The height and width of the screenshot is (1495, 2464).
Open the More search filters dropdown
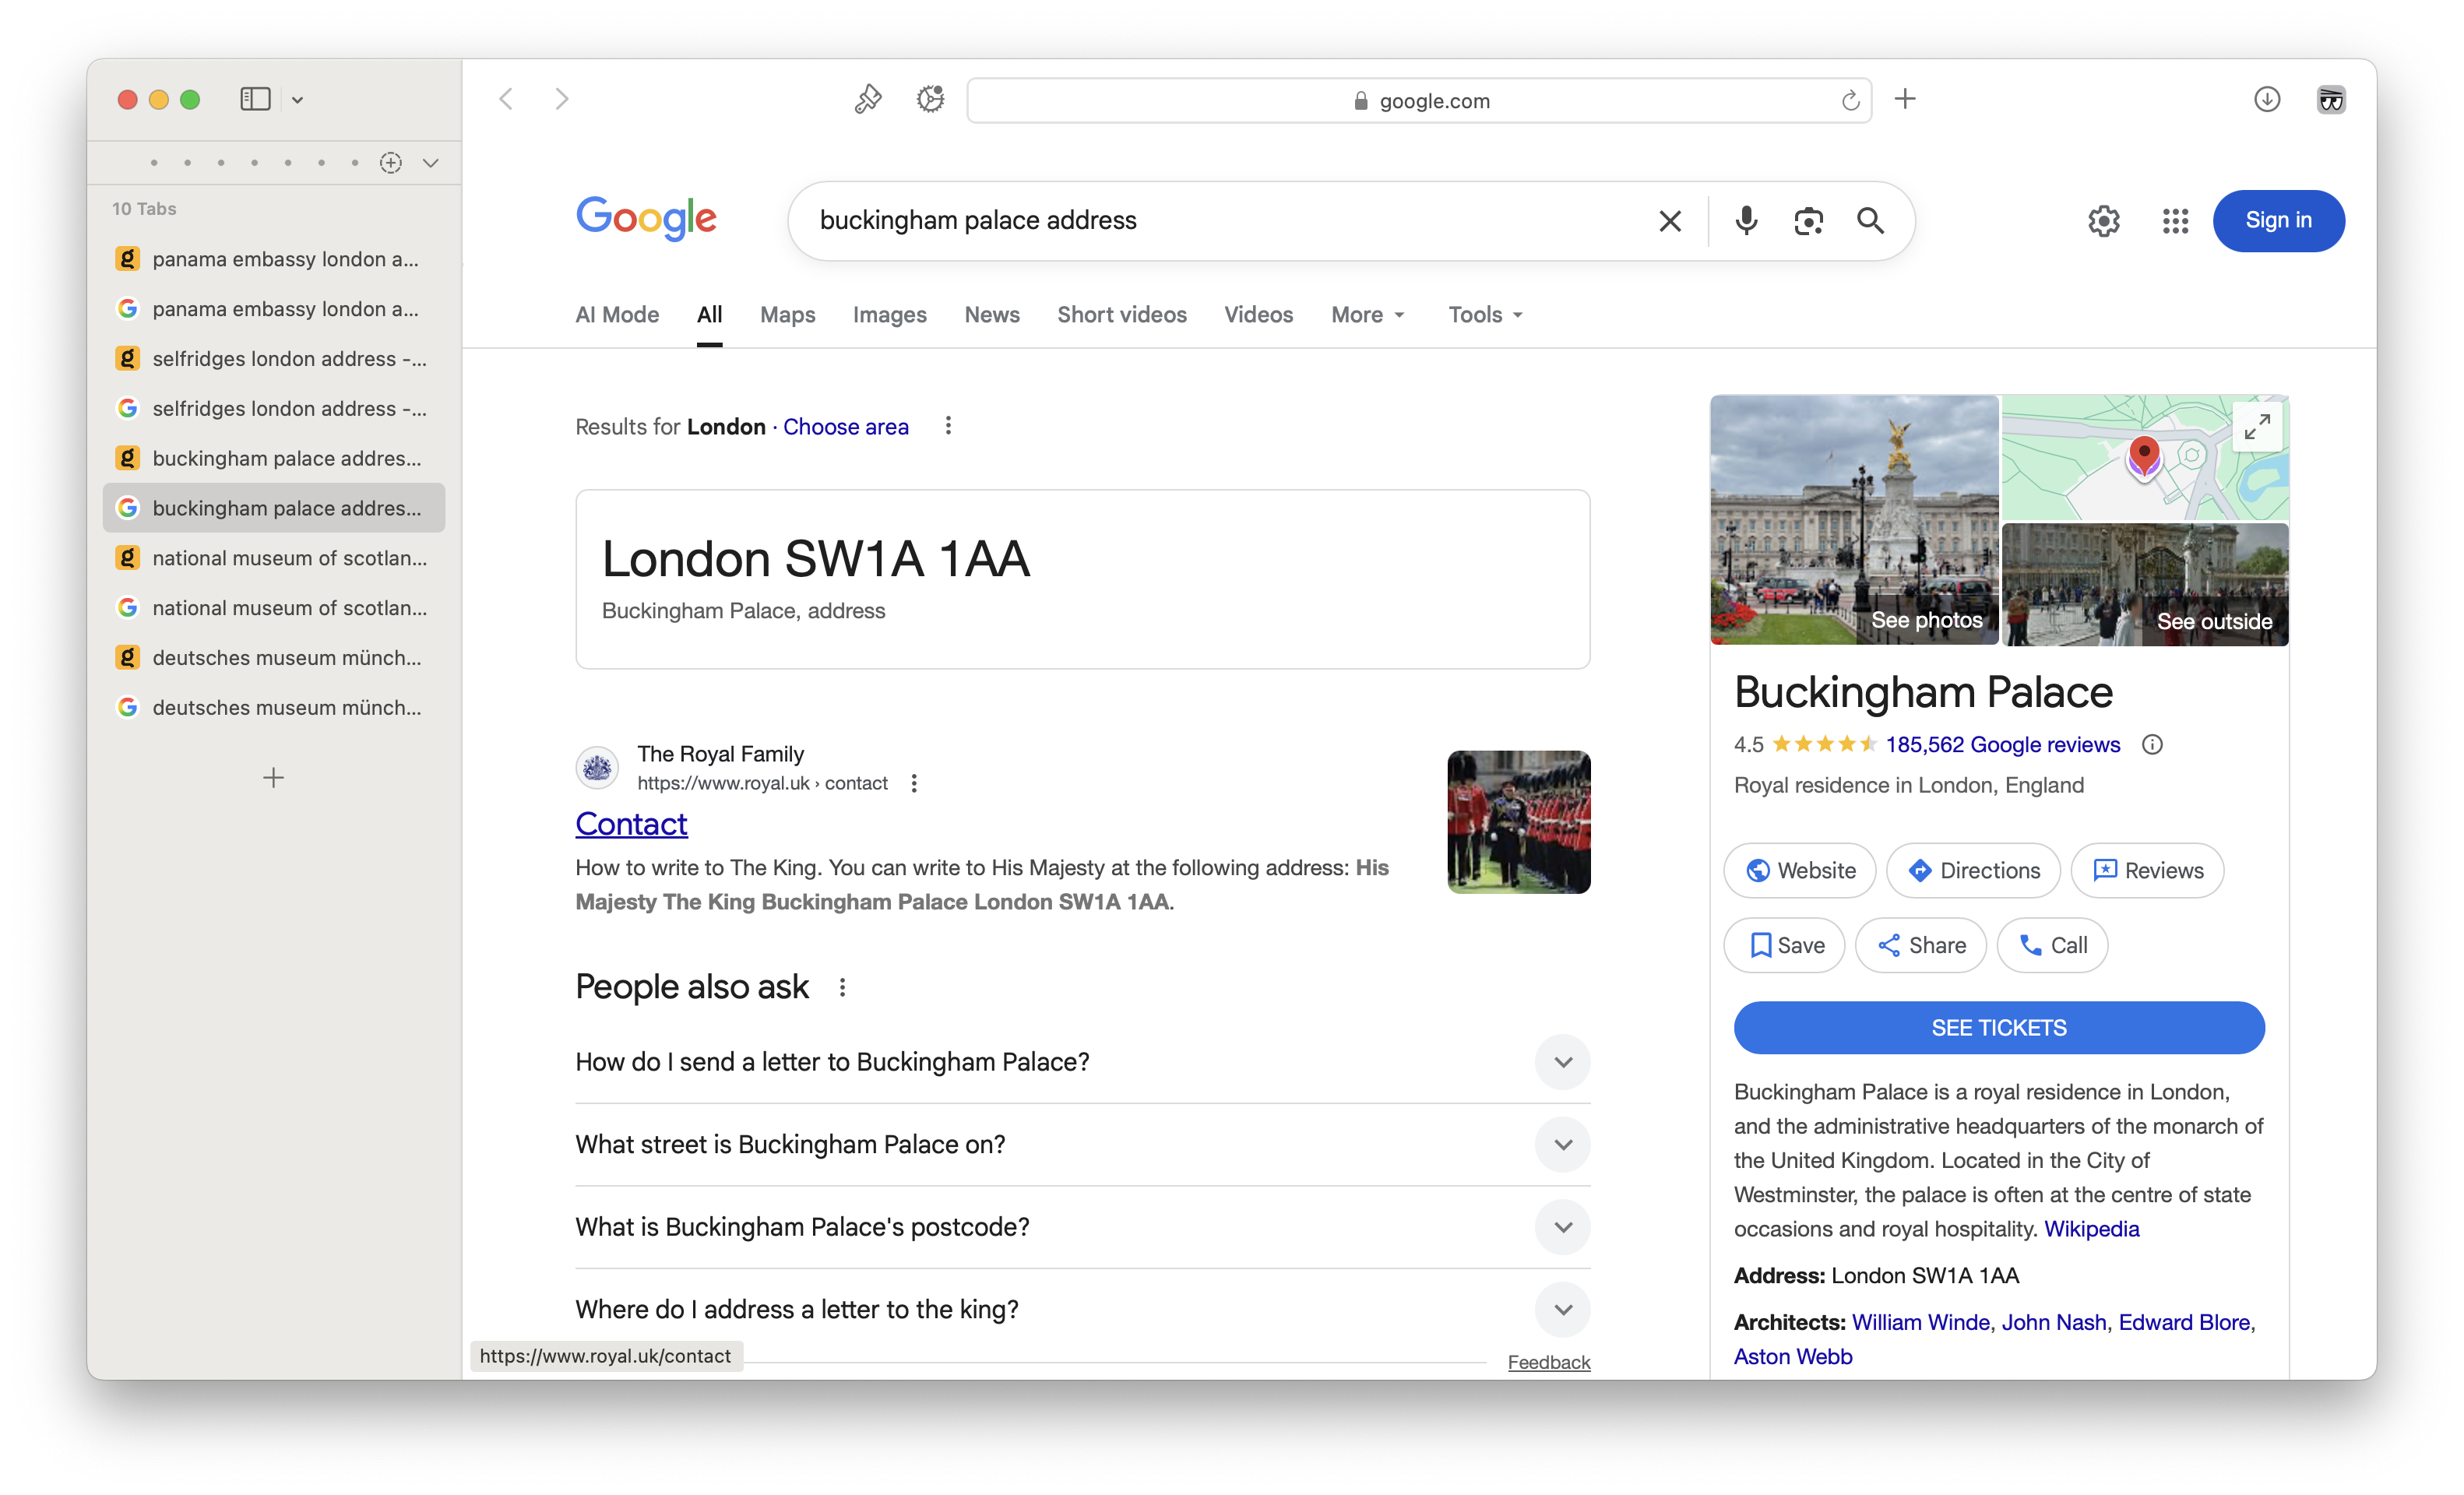pyautogui.click(x=1367, y=315)
